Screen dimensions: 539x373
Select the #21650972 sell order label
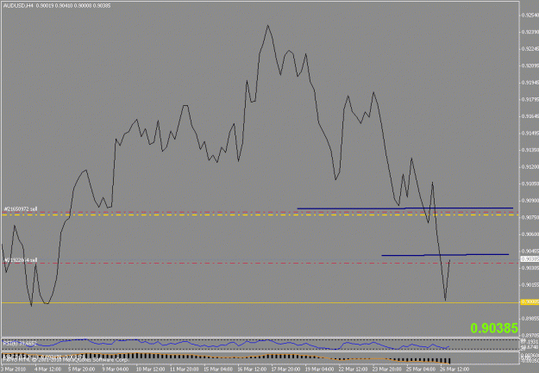point(21,208)
